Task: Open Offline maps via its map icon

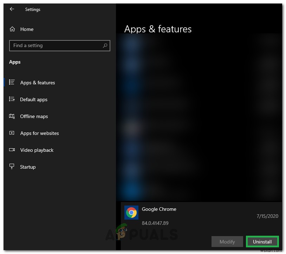Action: [x=12, y=116]
